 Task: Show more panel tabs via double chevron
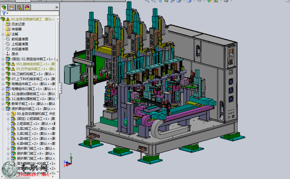click(x=57, y=7)
